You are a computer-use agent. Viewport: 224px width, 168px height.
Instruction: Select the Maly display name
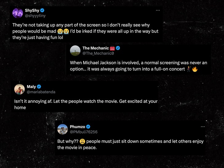coord(31,86)
